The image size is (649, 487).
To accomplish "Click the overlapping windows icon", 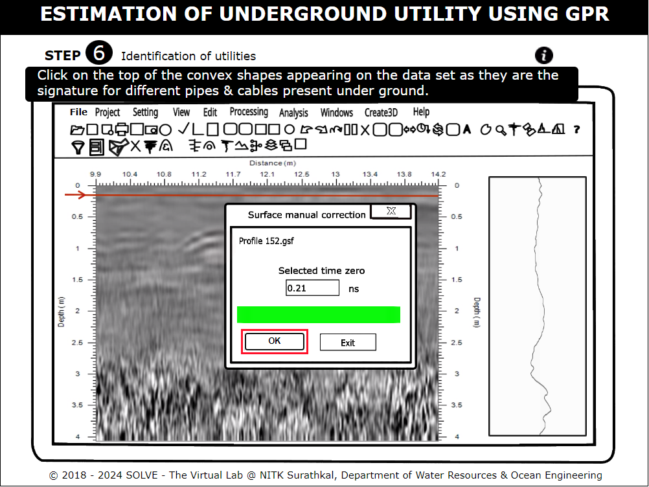I will coord(286,146).
